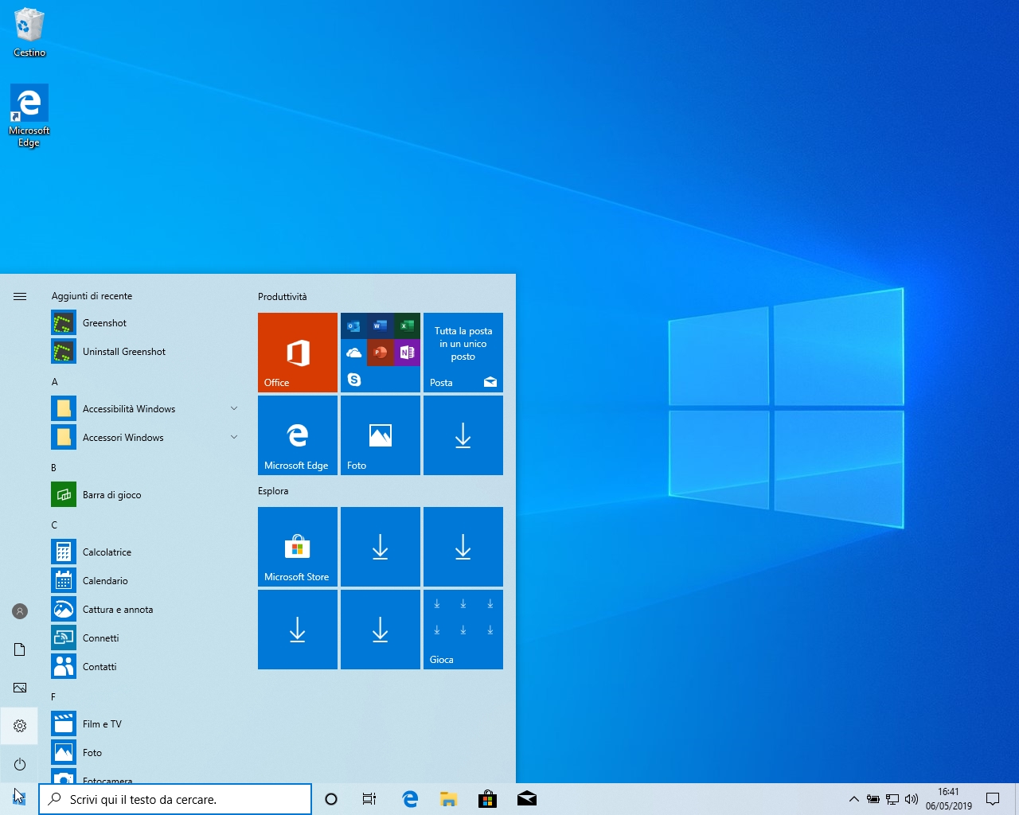Image resolution: width=1019 pixels, height=815 pixels.
Task: Open Task View on the taskbar
Action: (x=369, y=799)
